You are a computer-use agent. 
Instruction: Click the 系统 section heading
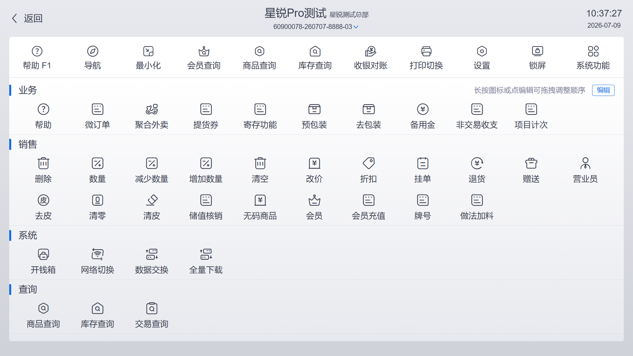click(x=28, y=235)
